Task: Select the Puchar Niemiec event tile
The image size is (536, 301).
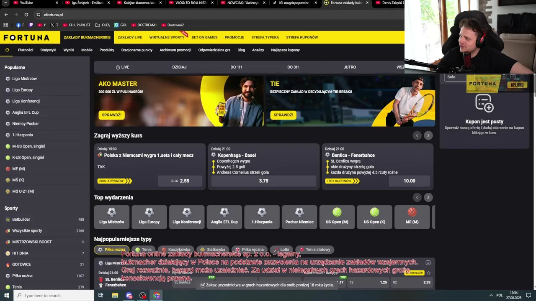Action: pos(299,217)
